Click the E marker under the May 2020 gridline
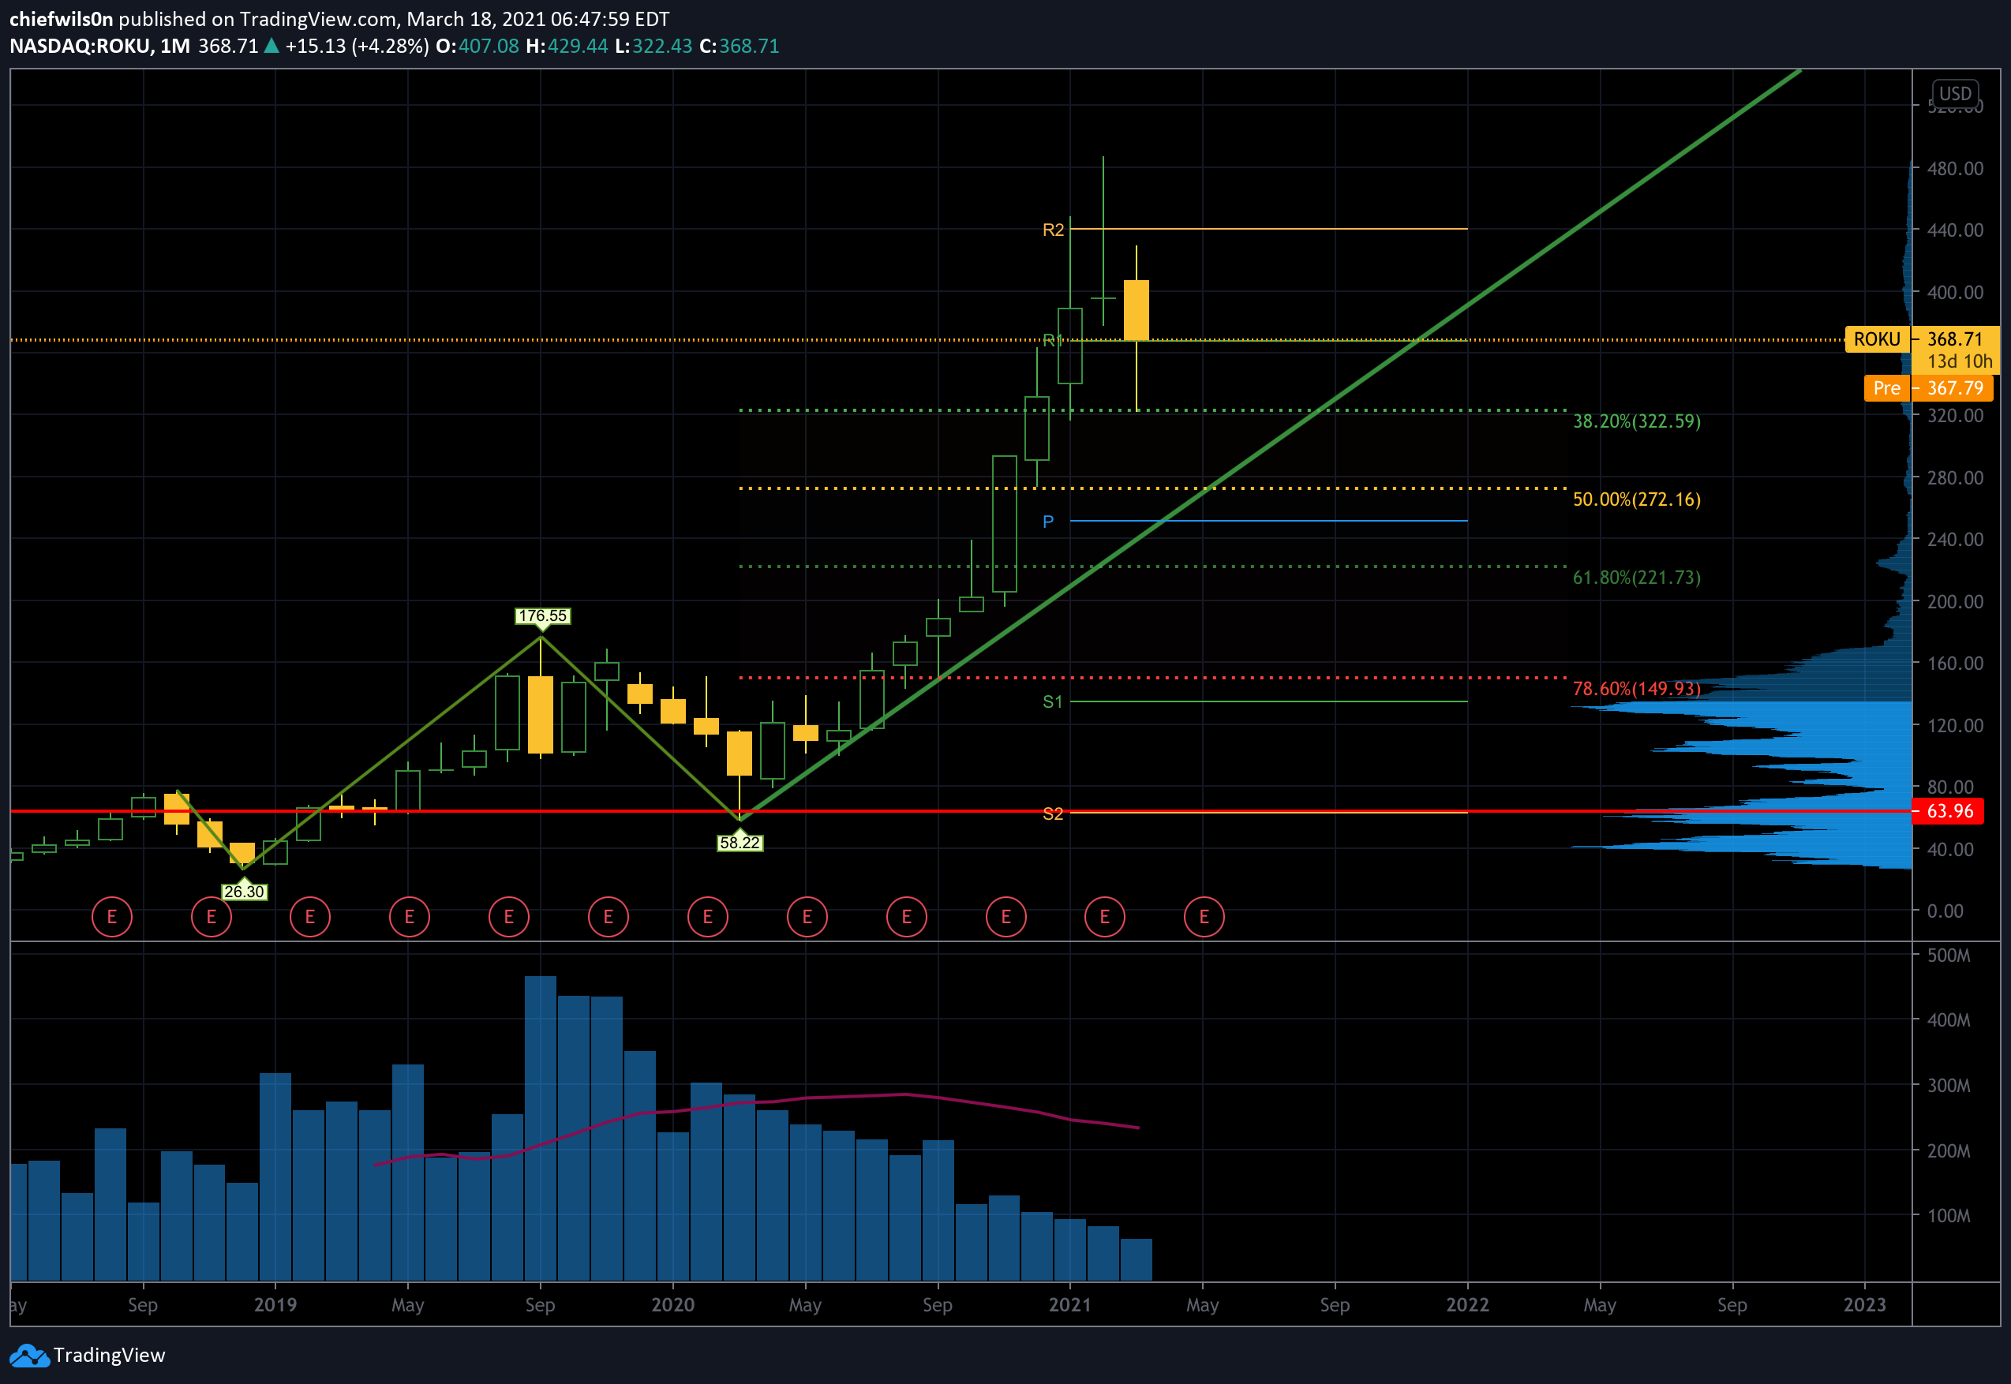The image size is (2011, 1384). coord(807,917)
